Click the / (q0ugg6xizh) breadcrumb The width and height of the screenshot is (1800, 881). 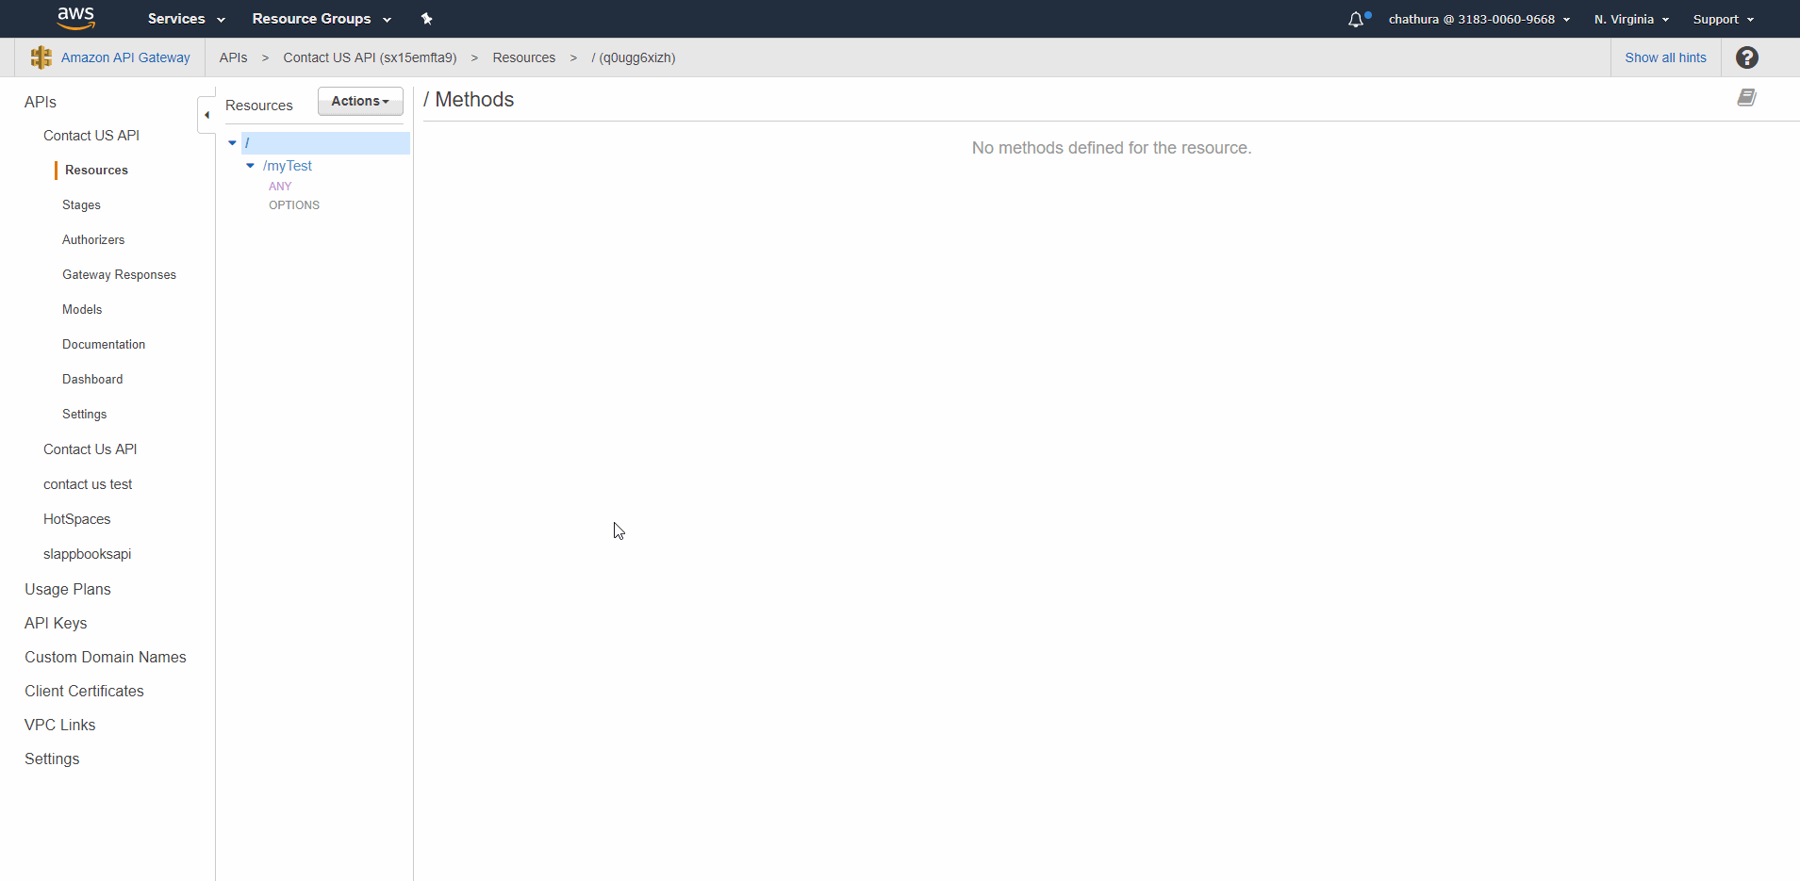[x=634, y=57]
